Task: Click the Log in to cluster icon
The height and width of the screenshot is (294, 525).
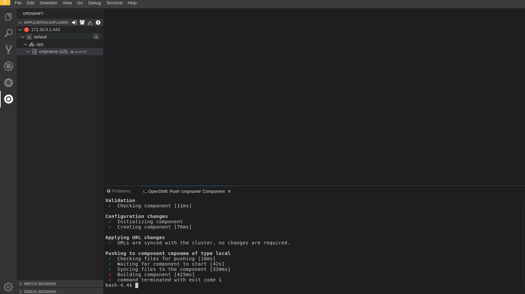Action: 74,22
